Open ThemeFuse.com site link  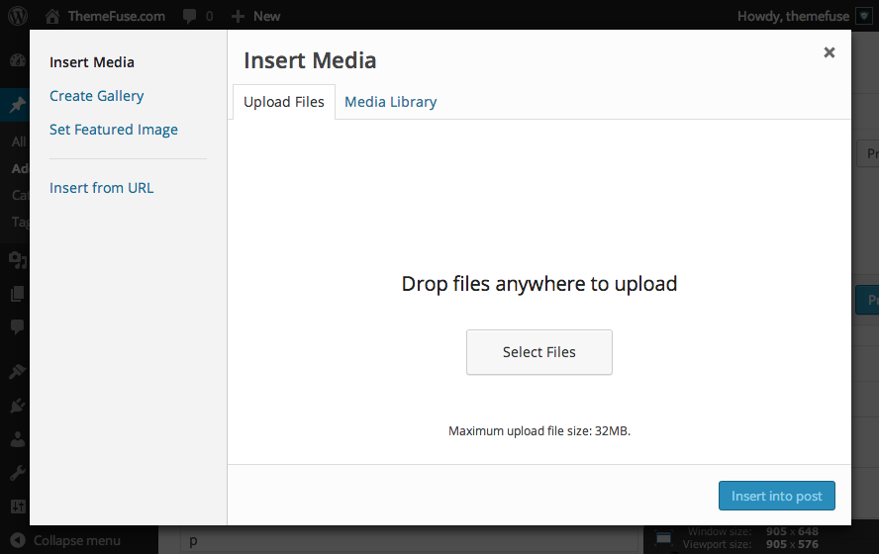[117, 16]
